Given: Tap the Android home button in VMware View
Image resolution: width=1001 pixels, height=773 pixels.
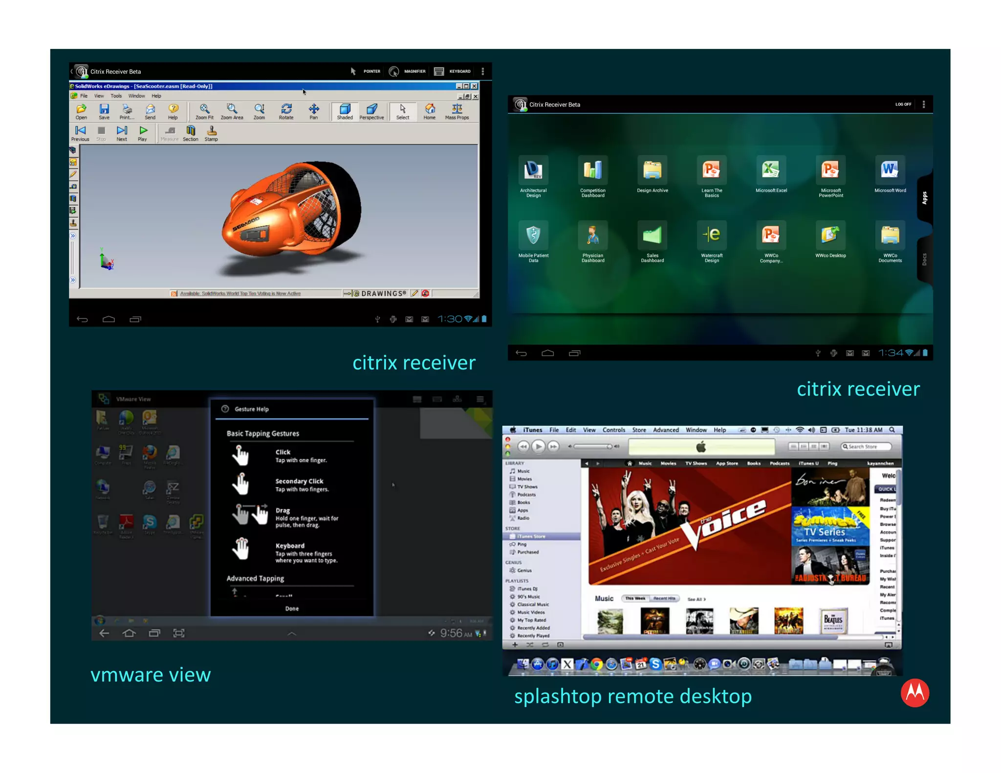Looking at the screenshot, I should click(129, 633).
